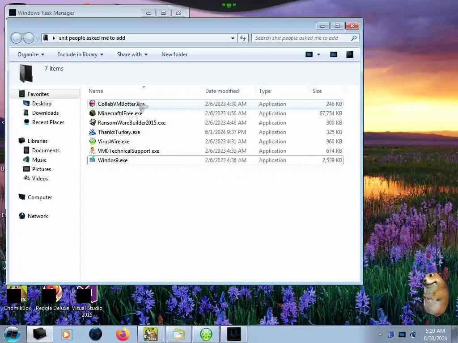Open the lime-green taskbar application icon

pos(206,334)
